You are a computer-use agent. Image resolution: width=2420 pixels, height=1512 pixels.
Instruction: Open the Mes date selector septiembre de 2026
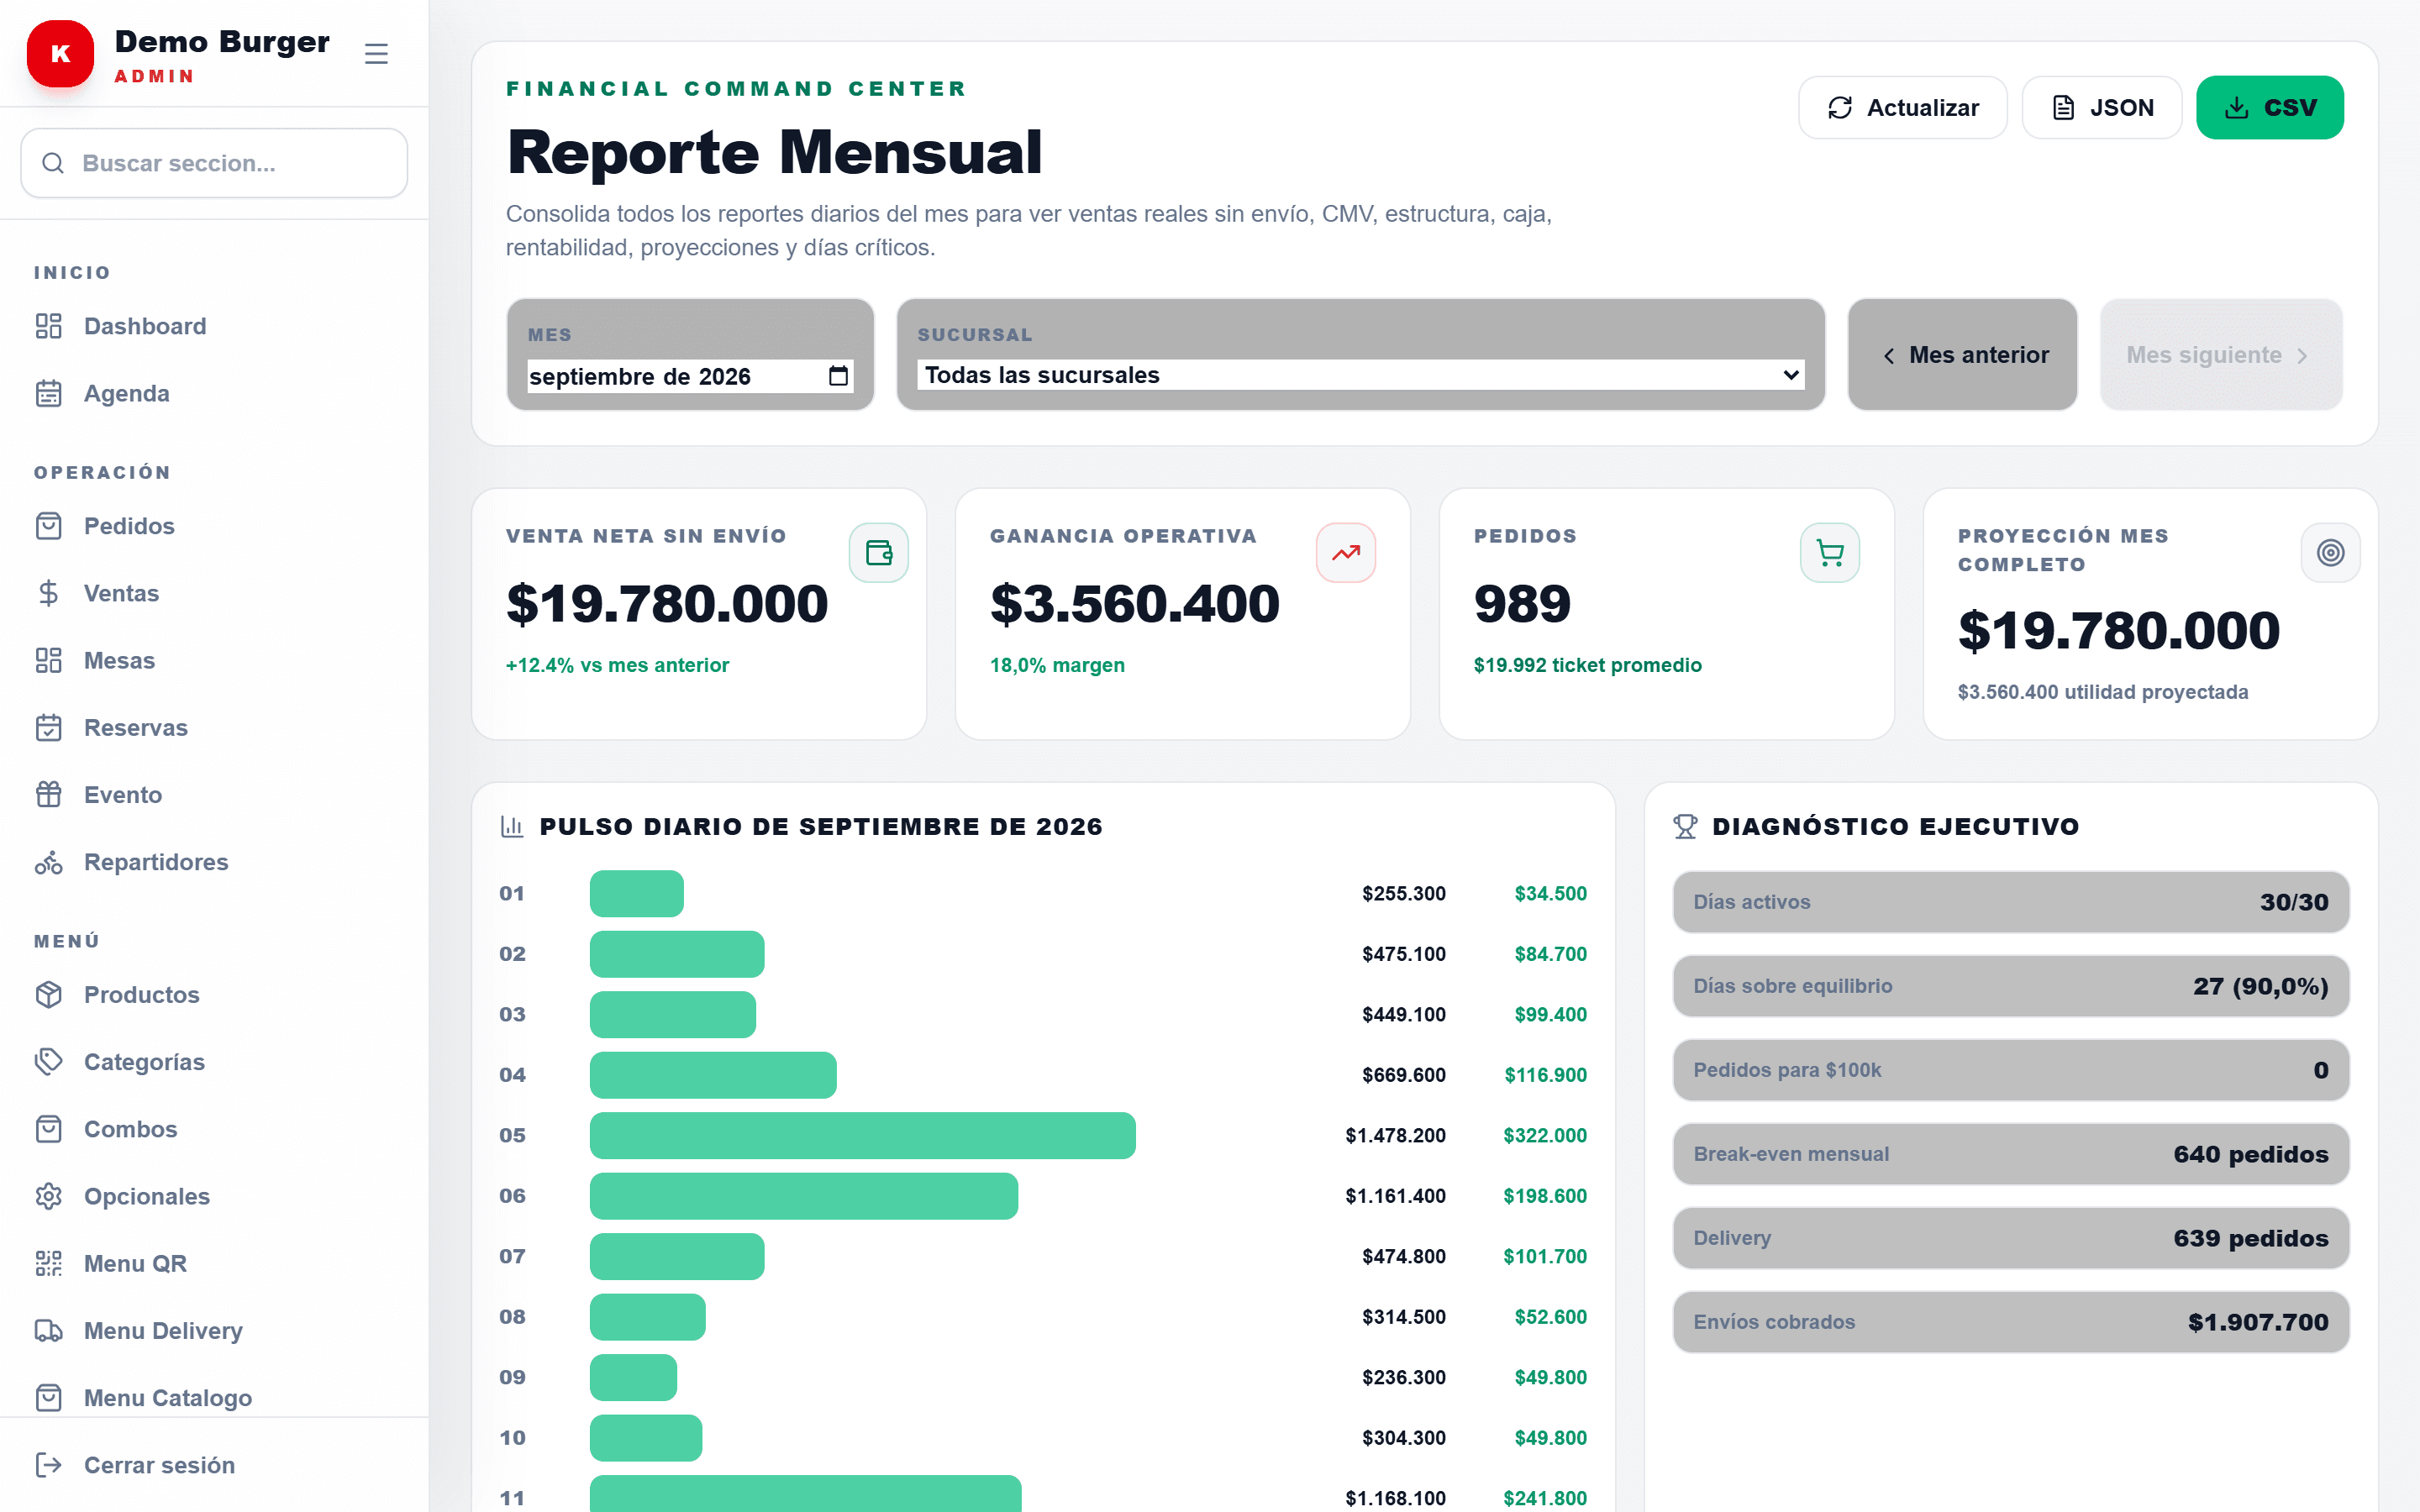coord(690,376)
